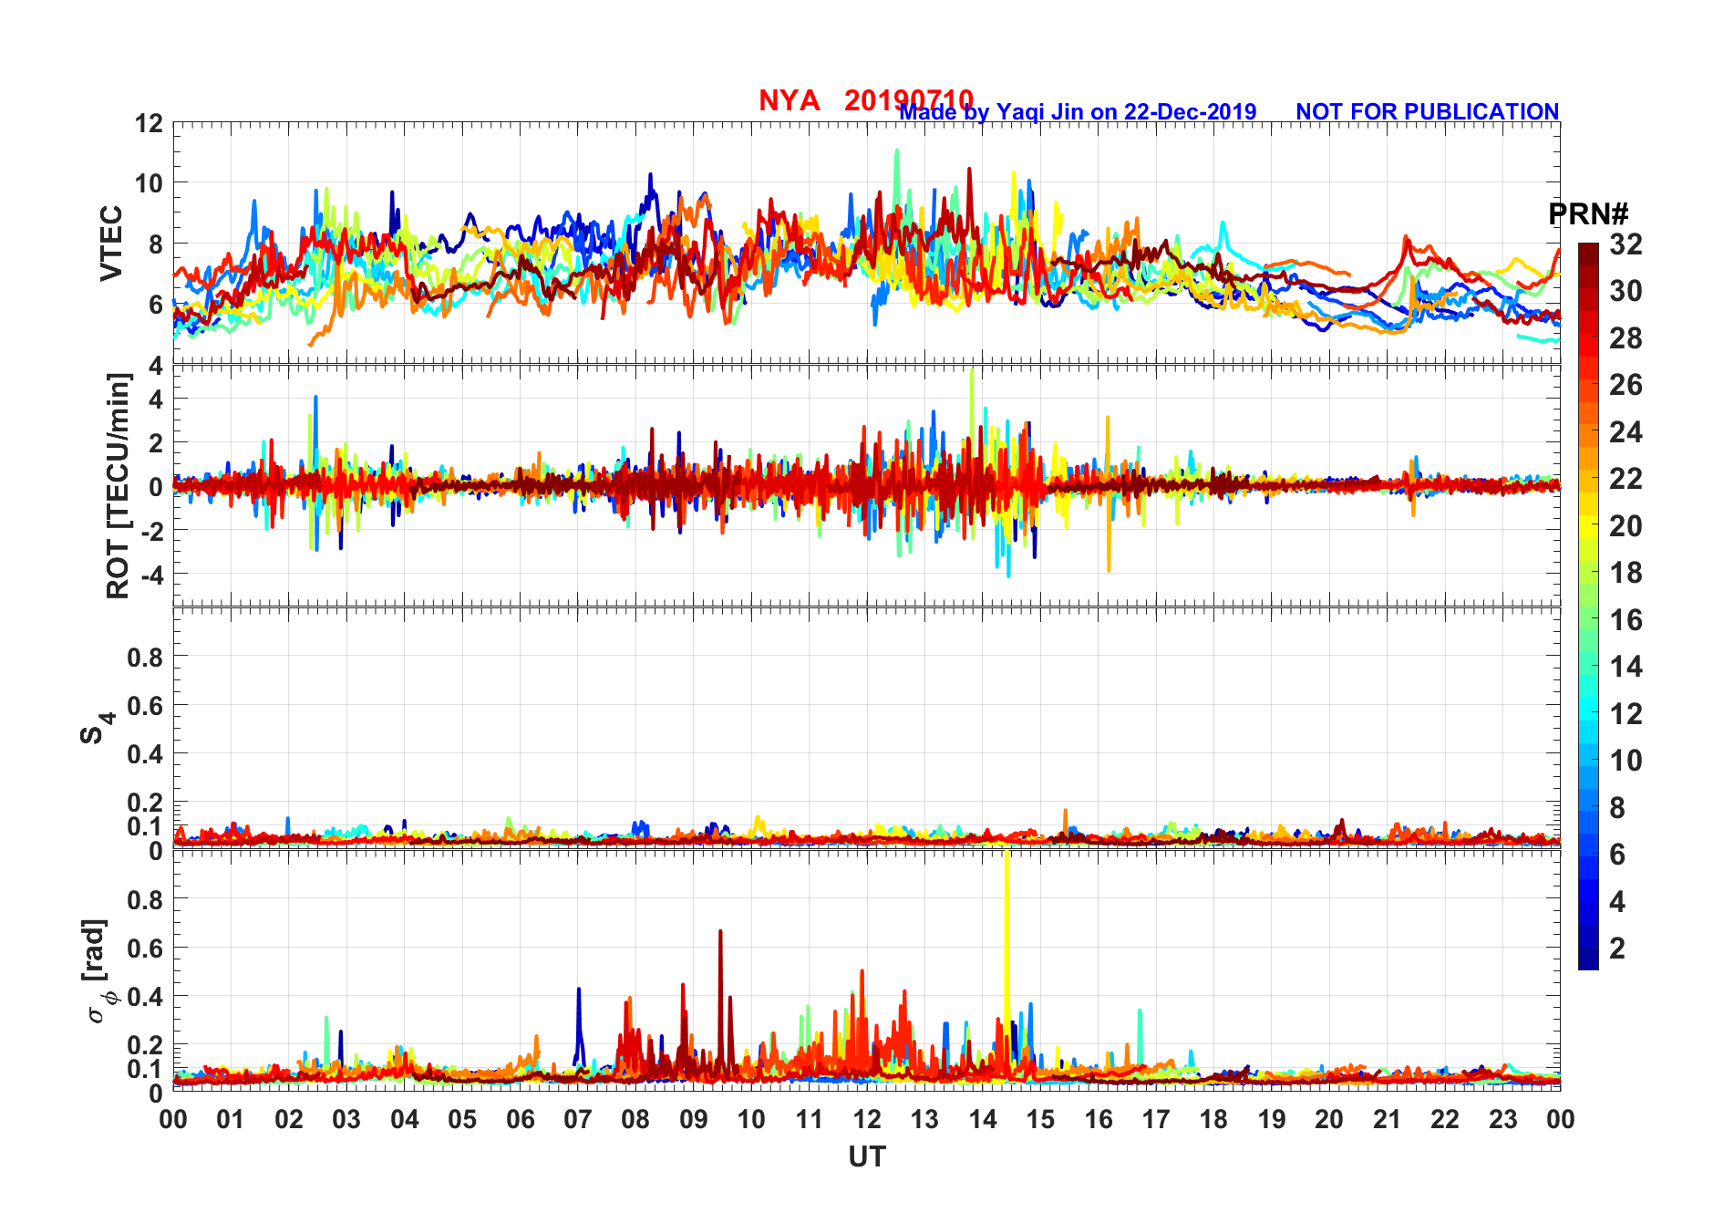Image resolution: width=1734 pixels, height=1213 pixels.
Task: Click the VTEC y-axis label
Action: coord(110,244)
